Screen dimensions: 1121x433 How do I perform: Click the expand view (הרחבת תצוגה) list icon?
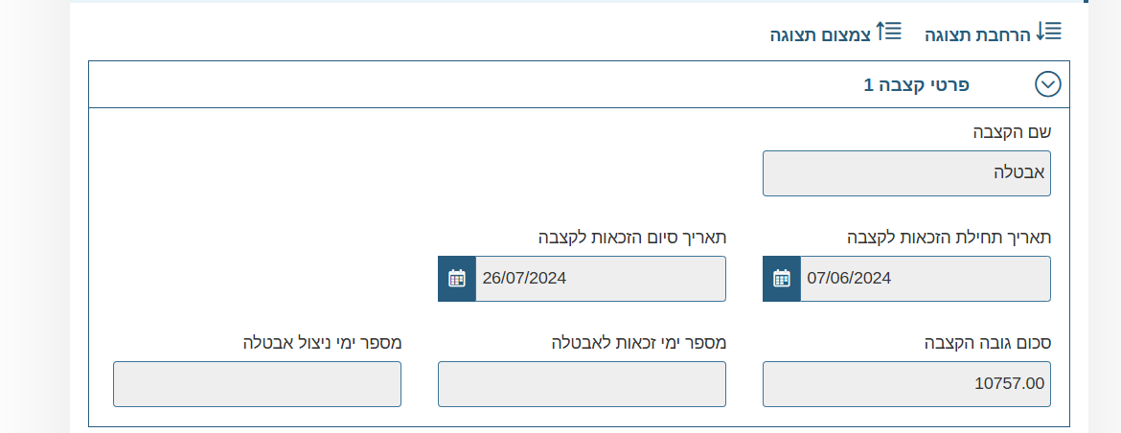[1048, 33]
